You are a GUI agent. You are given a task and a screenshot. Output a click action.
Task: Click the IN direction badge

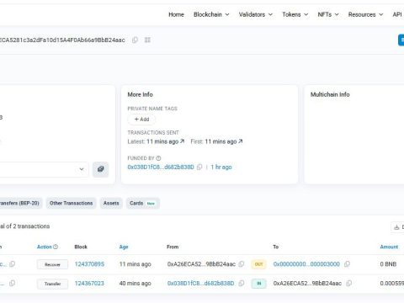click(258, 284)
